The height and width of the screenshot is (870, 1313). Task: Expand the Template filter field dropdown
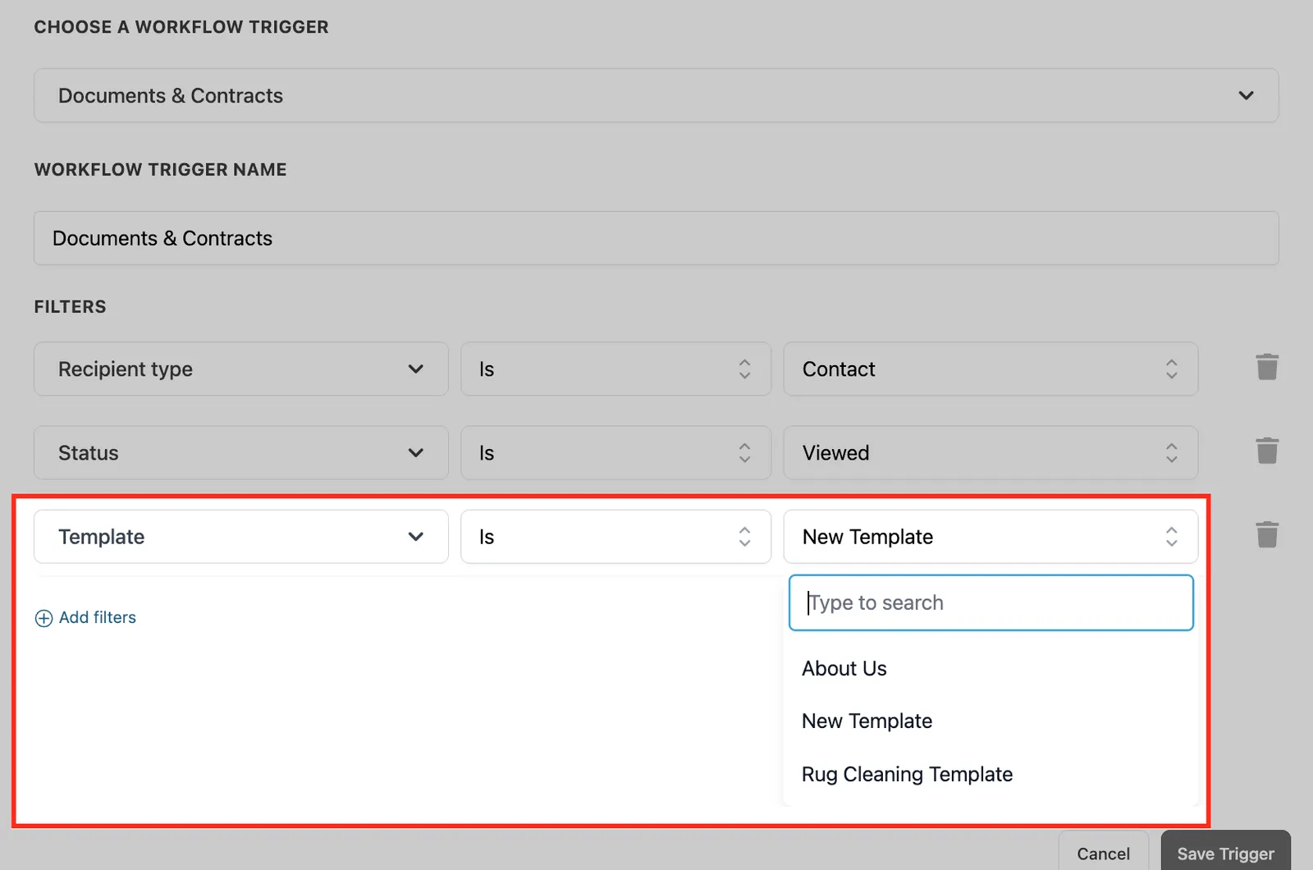coord(241,537)
